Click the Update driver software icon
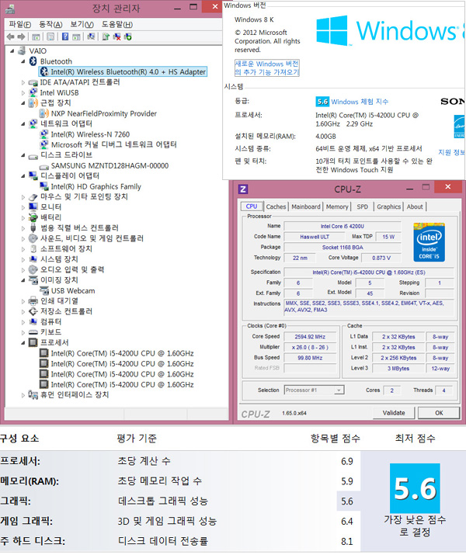The image size is (466, 555). [106, 36]
